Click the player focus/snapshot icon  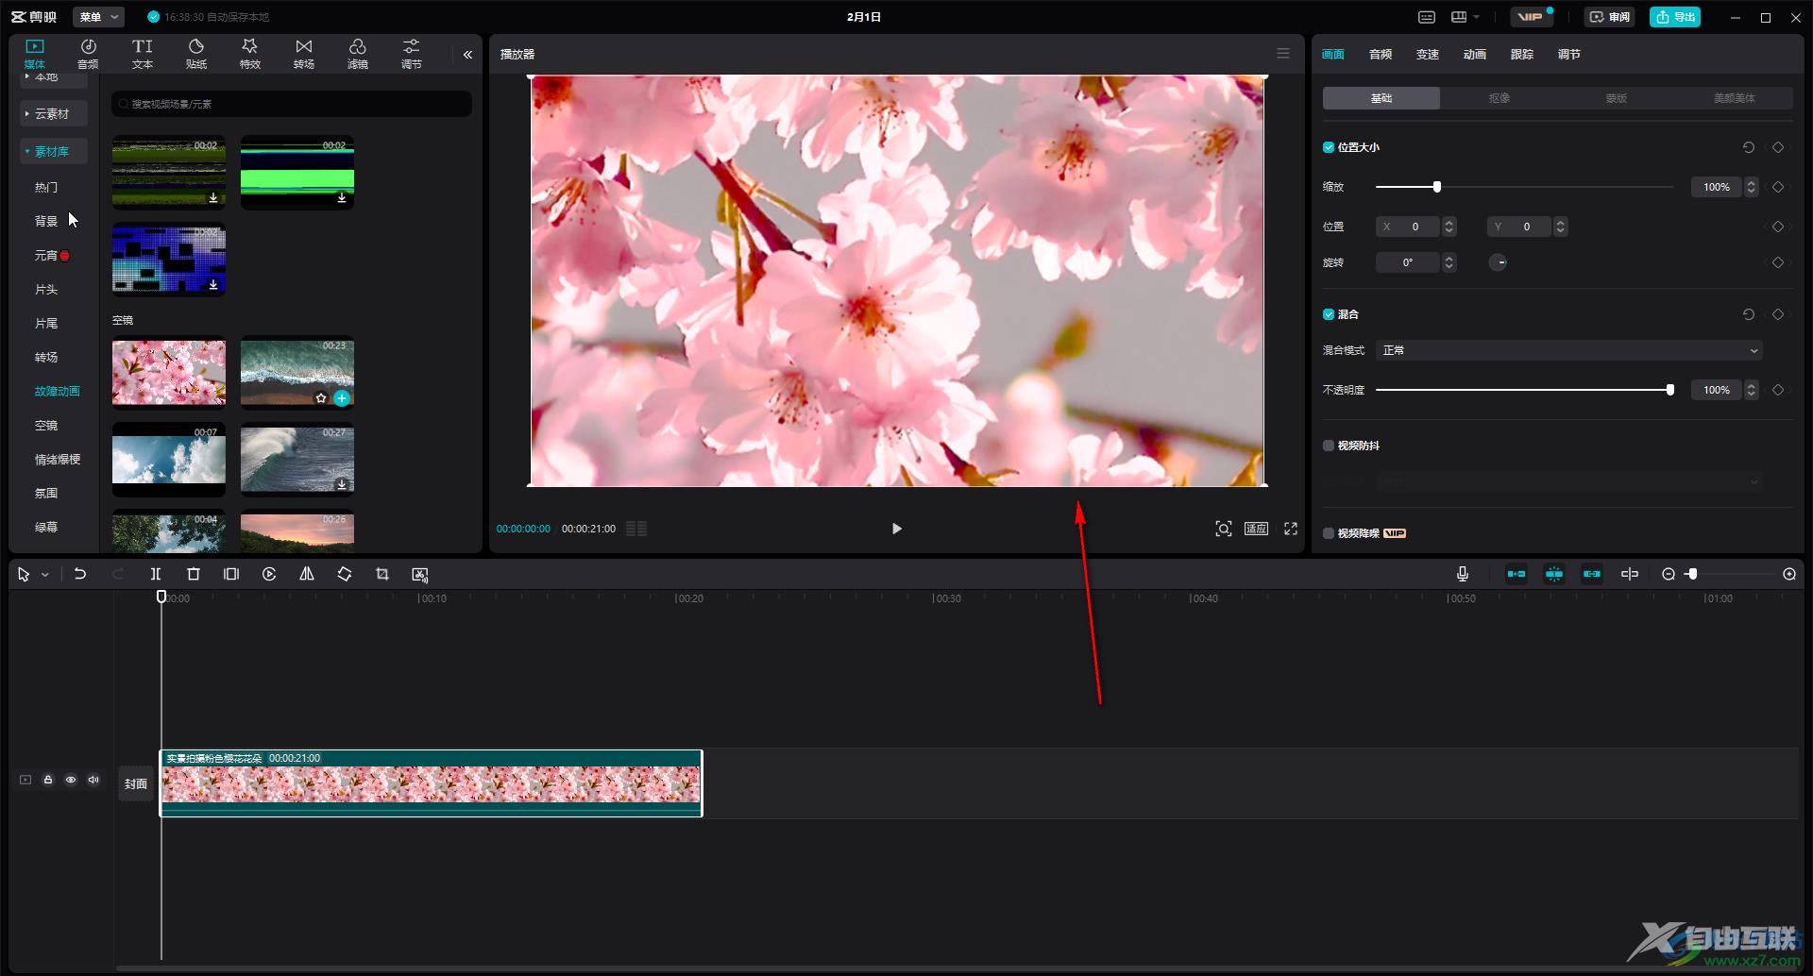(1224, 529)
